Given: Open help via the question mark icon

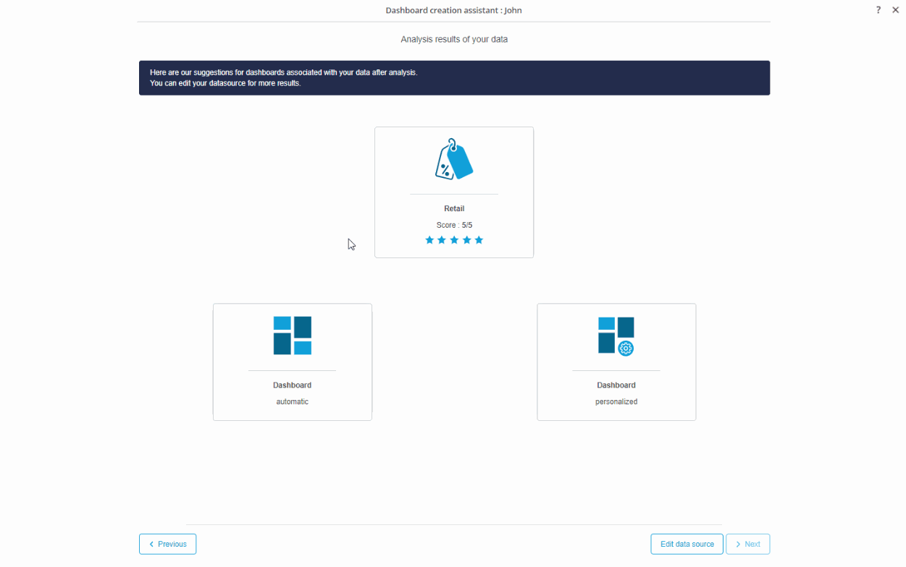Looking at the screenshot, I should click(878, 10).
